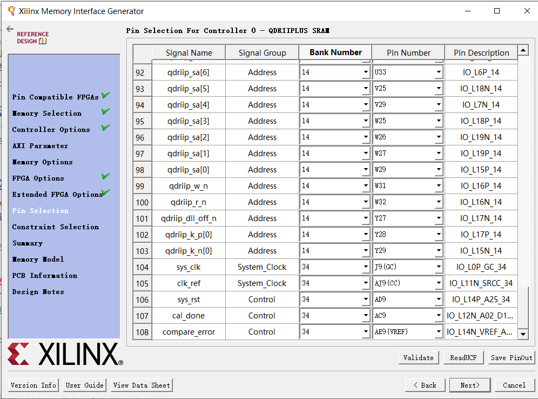Open Pin Number dropdown showing Y27
The width and height of the screenshot is (538, 399).
coord(439,218)
